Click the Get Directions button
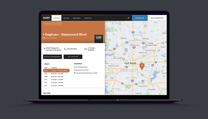This screenshot has height=119, width=208. pyautogui.click(x=73, y=57)
